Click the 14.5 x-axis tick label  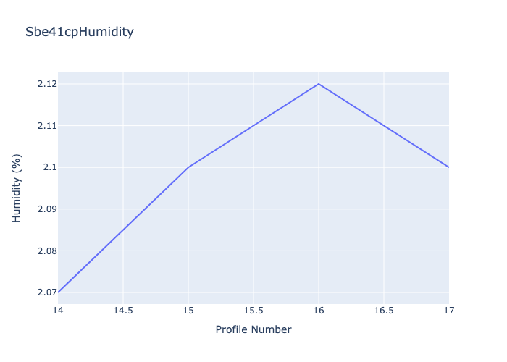tap(123, 311)
